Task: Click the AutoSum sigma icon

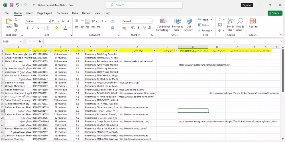Action: click(220, 20)
